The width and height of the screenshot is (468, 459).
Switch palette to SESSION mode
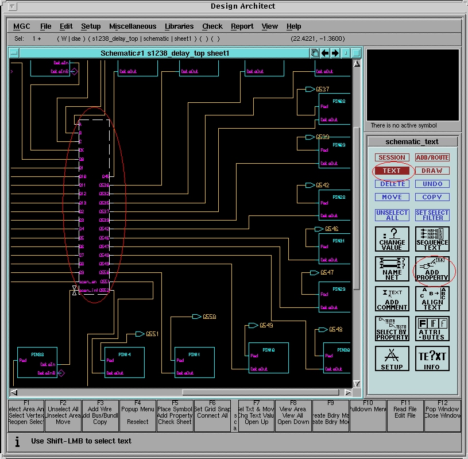pyautogui.click(x=392, y=157)
